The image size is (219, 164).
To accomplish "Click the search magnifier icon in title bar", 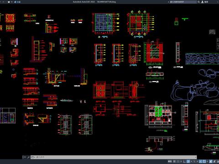I will pyautogui.click(x=198, y=2).
